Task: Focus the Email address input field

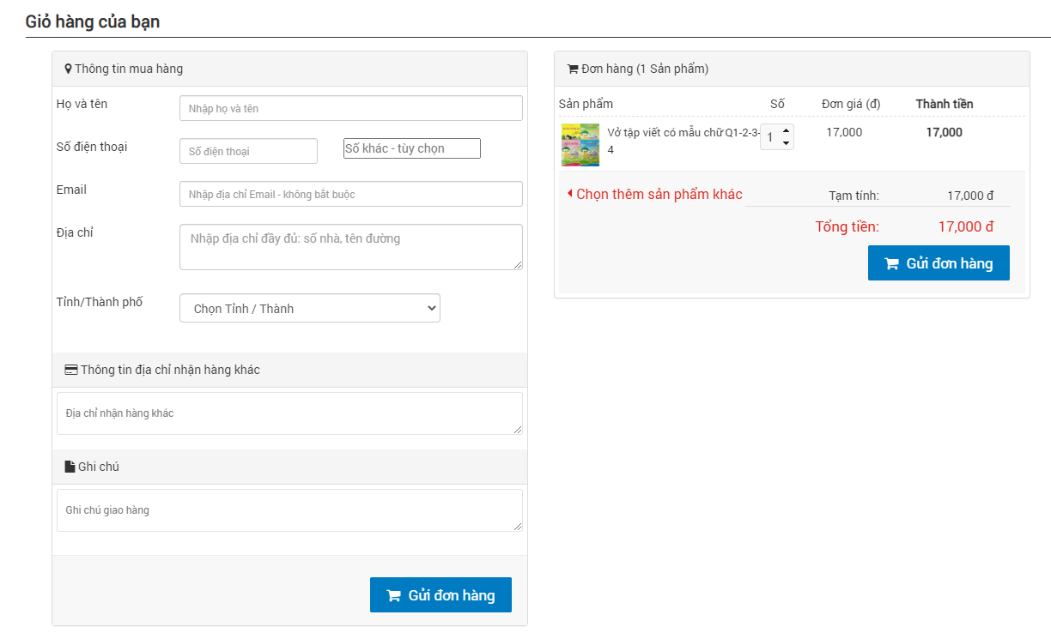Action: pos(350,194)
